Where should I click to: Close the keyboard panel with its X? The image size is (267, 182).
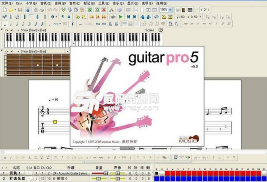[2, 30]
